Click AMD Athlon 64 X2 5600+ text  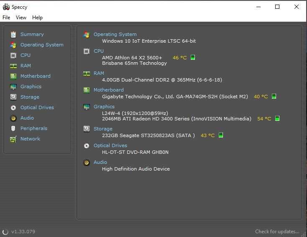pyautogui.click(x=132, y=58)
